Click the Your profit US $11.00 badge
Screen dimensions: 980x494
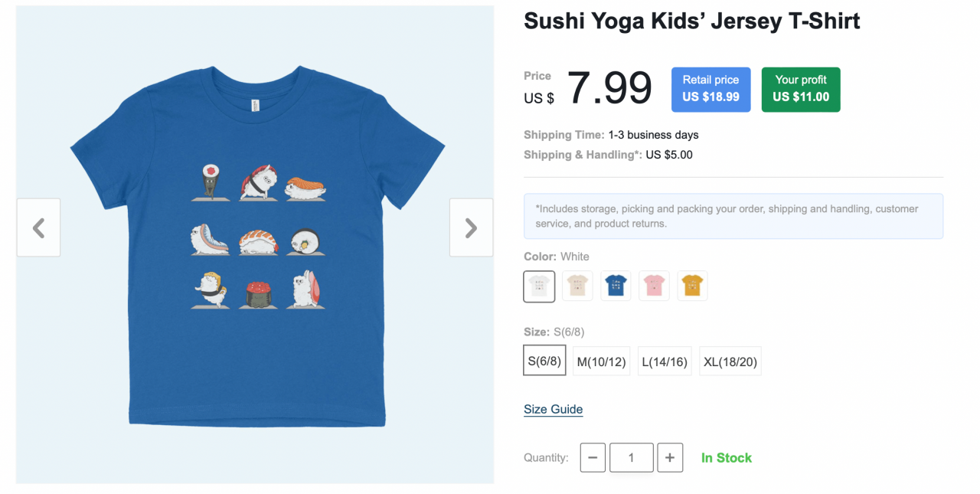[x=800, y=89]
